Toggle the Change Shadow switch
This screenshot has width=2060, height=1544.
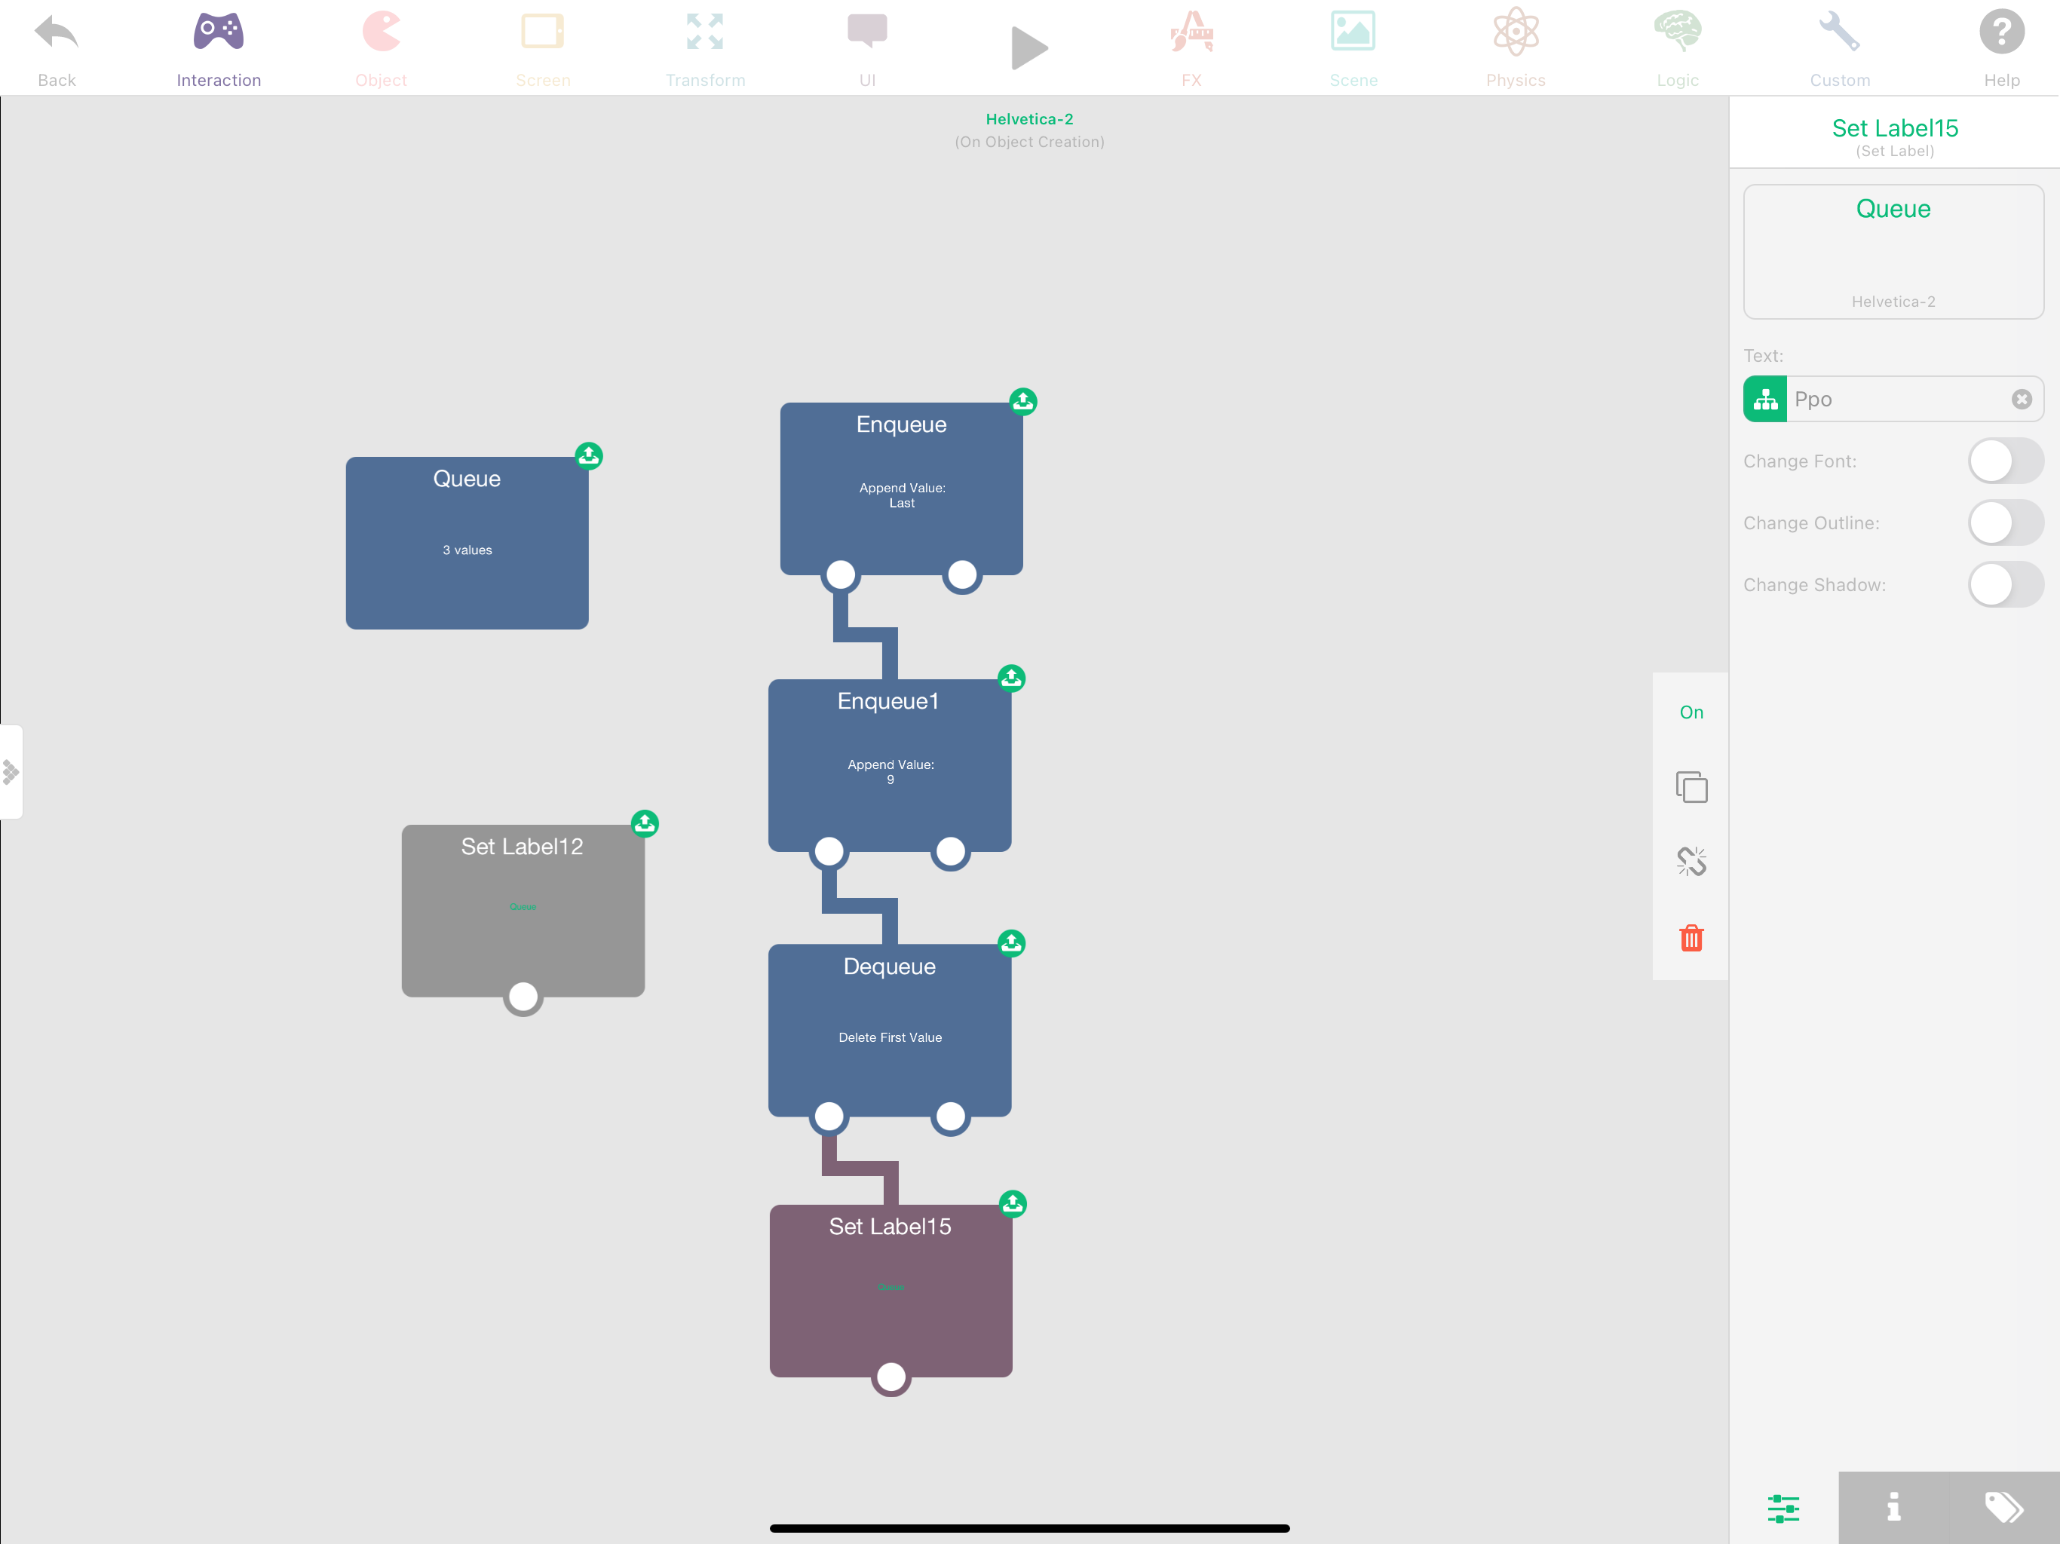click(x=2004, y=585)
